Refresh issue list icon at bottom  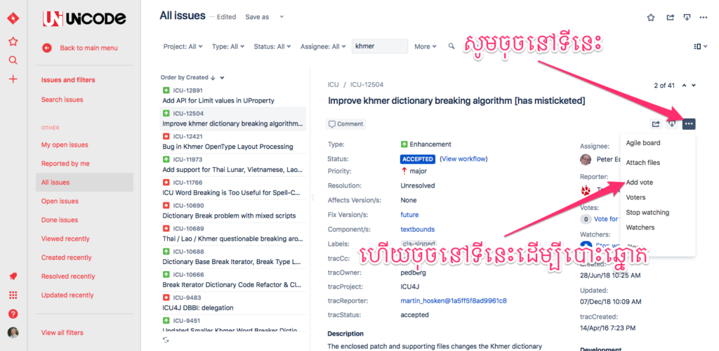click(166, 340)
